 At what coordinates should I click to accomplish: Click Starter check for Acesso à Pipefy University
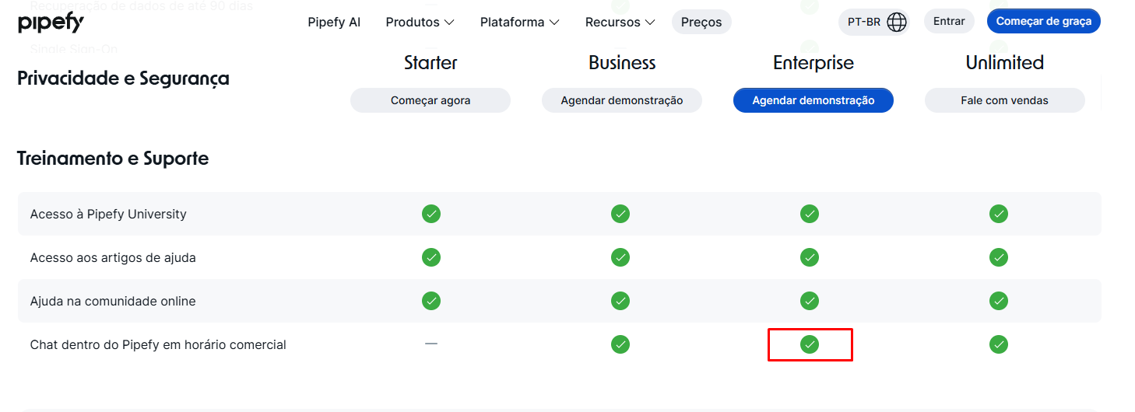431,214
